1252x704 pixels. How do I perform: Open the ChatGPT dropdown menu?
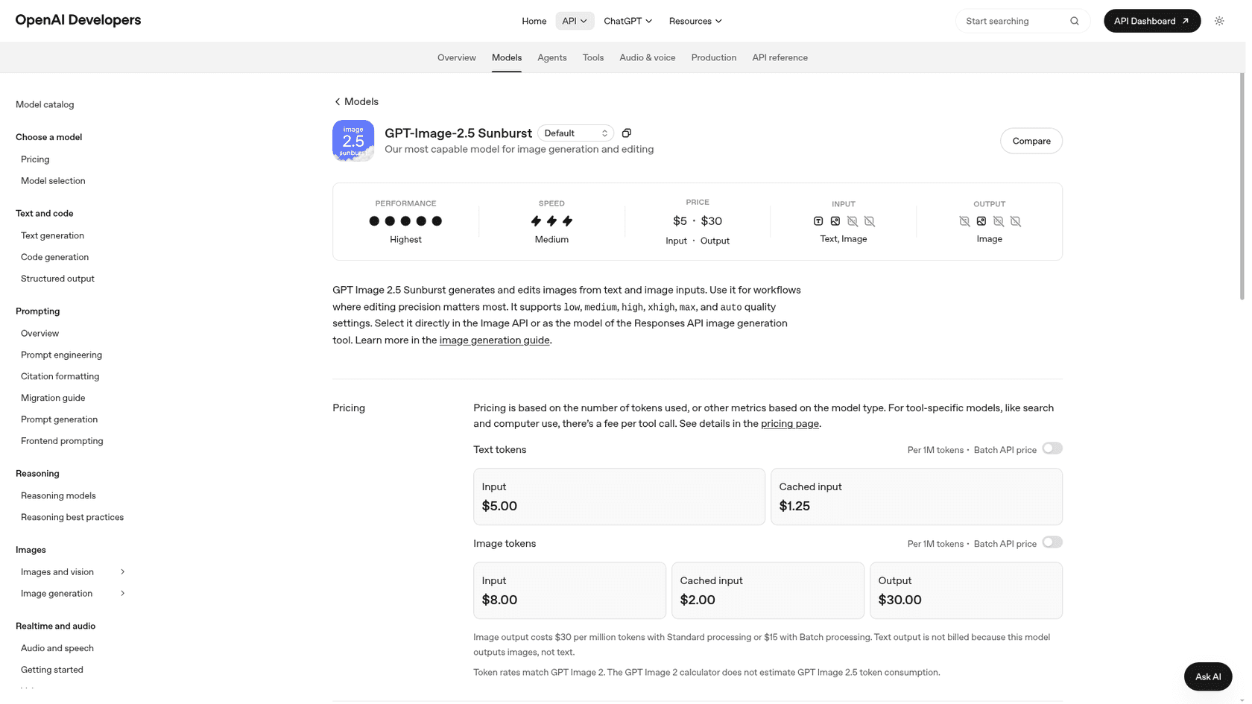627,21
